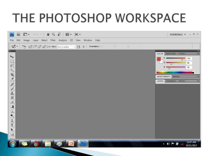Open the View Not Available dropdown

pyautogui.click(x=66, y=47)
